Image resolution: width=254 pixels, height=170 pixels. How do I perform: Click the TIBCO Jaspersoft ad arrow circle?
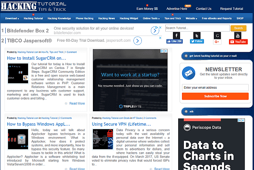pos(138,41)
